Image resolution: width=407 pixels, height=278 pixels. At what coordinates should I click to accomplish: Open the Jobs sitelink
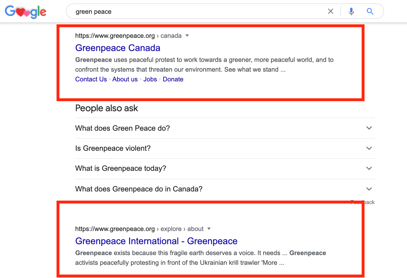[x=150, y=79]
